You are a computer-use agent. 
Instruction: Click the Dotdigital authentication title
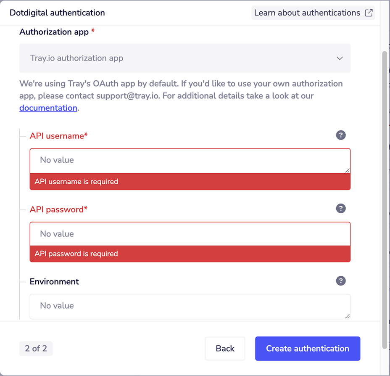(57, 13)
